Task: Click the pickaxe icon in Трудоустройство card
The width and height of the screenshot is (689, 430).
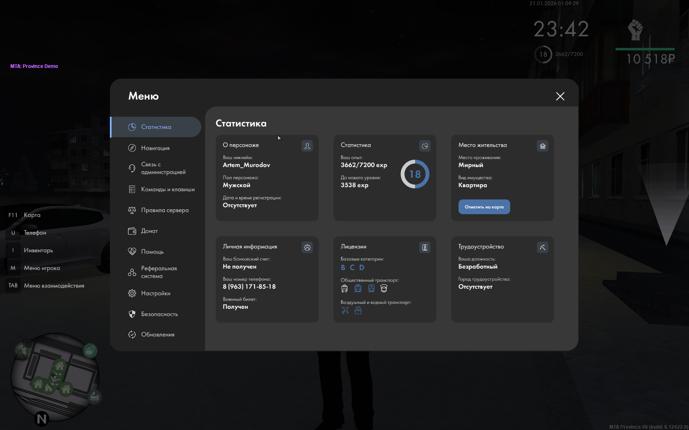Action: pos(542,247)
